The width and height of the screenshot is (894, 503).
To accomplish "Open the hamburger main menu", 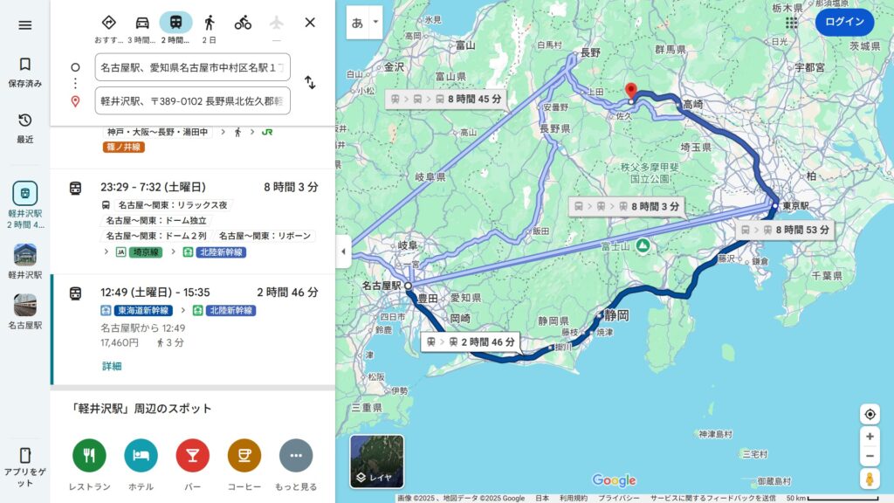I will coord(25,25).
